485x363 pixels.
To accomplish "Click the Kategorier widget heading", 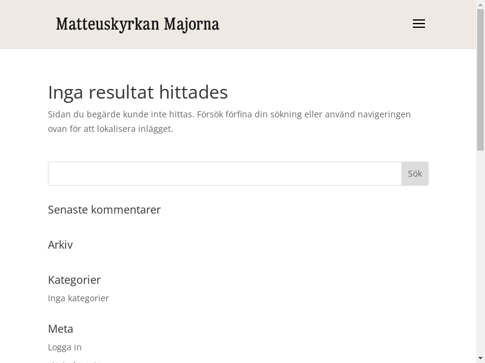I will point(74,280).
